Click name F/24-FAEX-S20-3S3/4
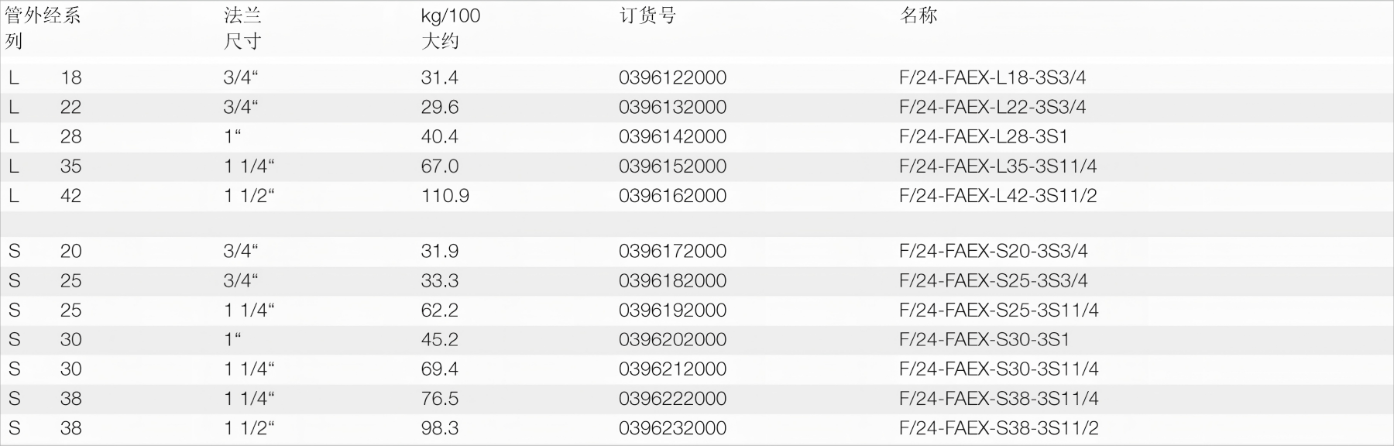The image size is (1394, 446). [993, 252]
